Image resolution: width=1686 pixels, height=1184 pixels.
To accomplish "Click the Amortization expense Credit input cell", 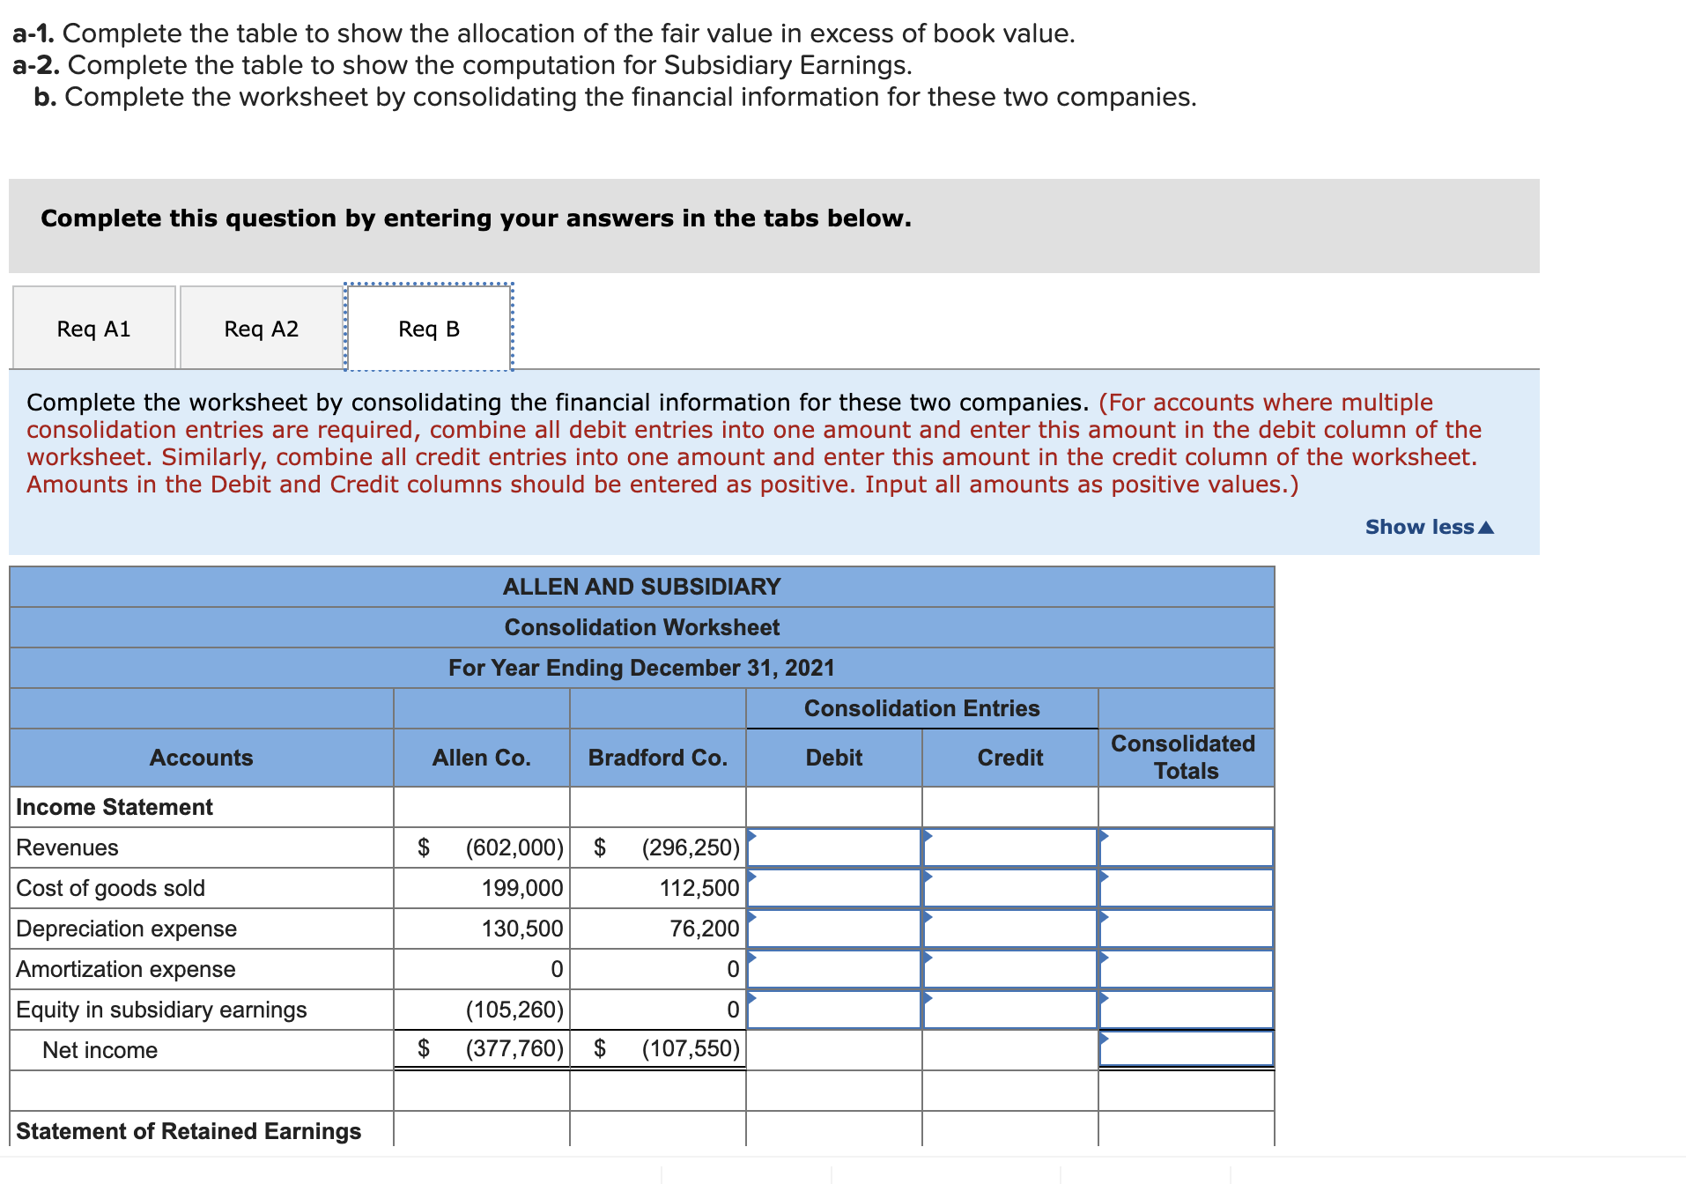I will coord(1009,969).
